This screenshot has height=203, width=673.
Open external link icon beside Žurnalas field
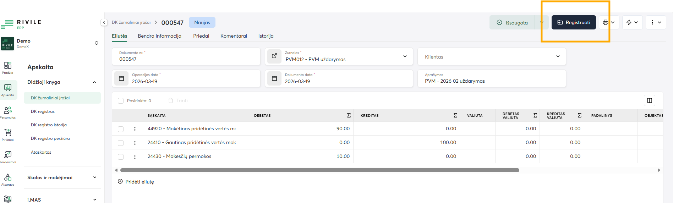[274, 56]
